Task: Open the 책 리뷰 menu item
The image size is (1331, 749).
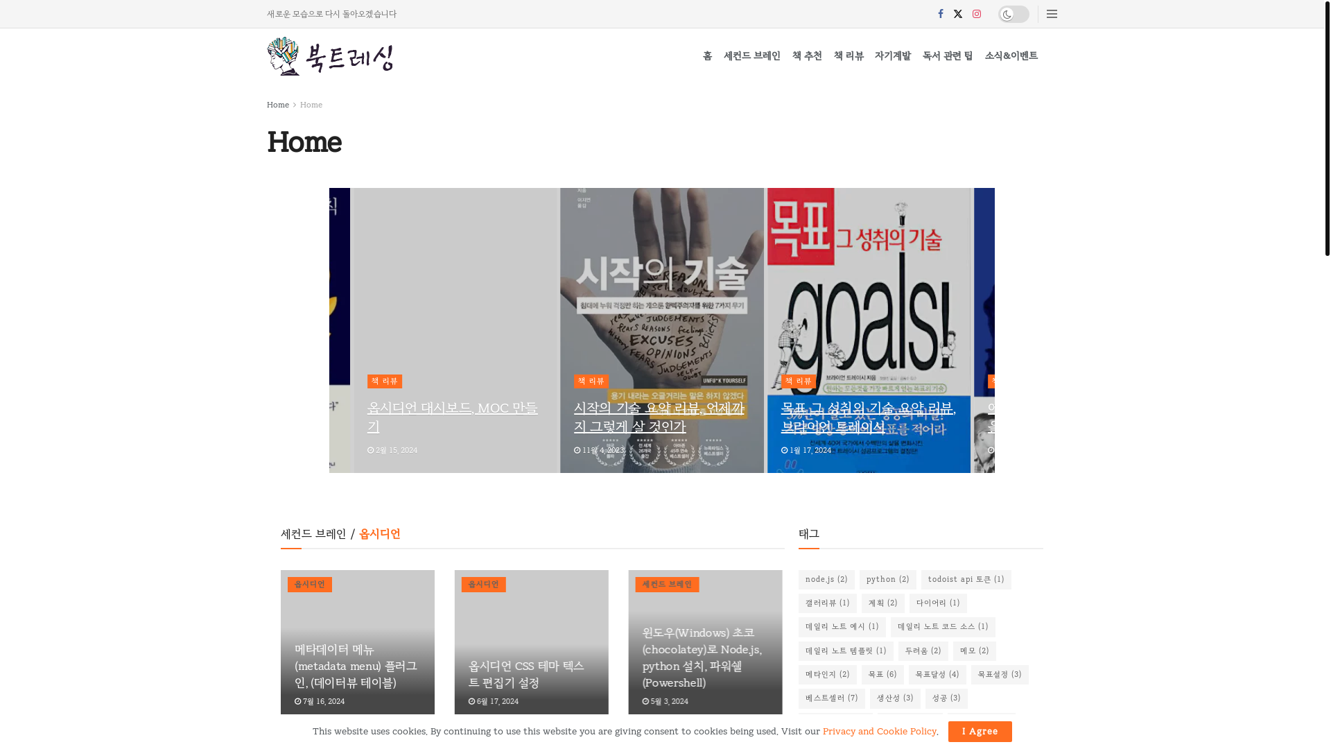Action: 849,56
